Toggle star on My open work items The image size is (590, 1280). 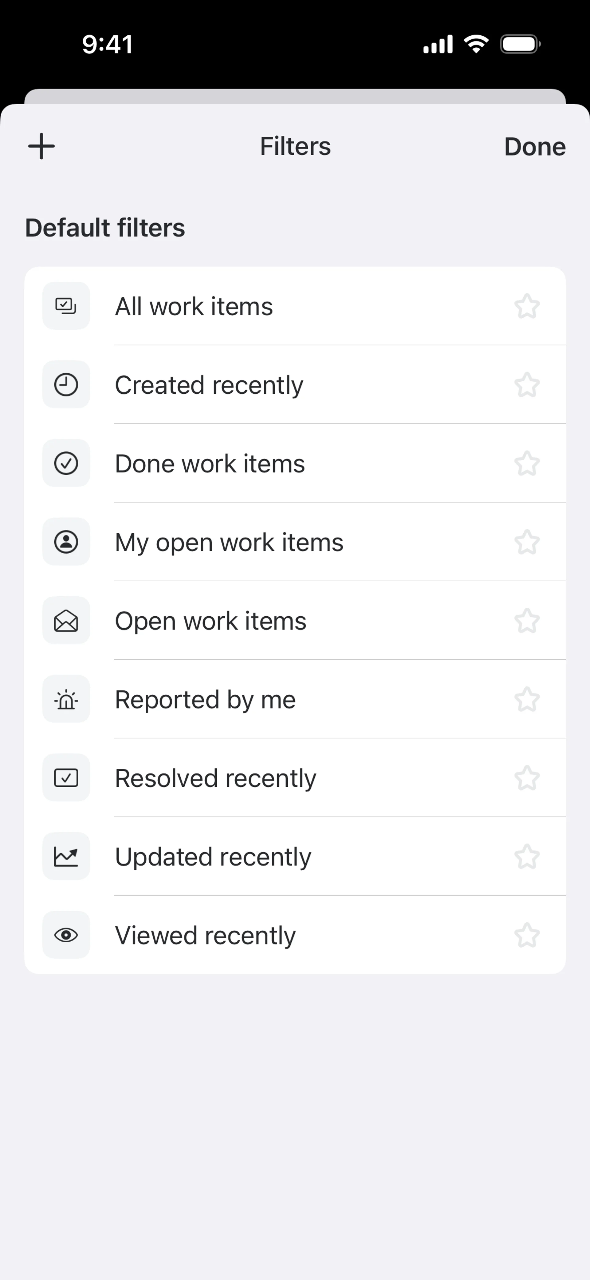pyautogui.click(x=526, y=542)
